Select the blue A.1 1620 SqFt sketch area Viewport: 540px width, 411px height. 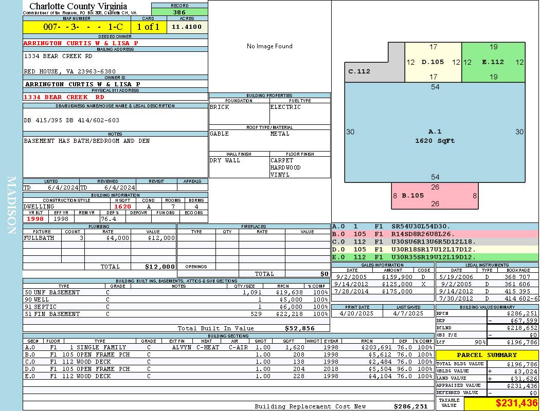(x=435, y=133)
